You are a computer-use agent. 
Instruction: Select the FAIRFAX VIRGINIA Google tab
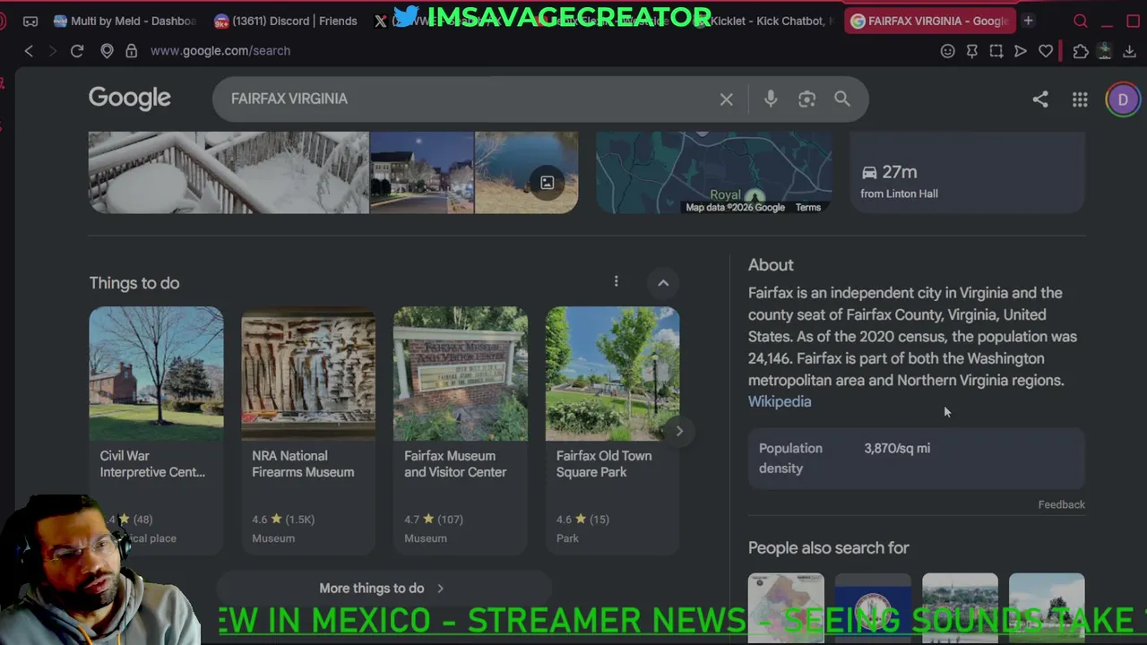(929, 21)
